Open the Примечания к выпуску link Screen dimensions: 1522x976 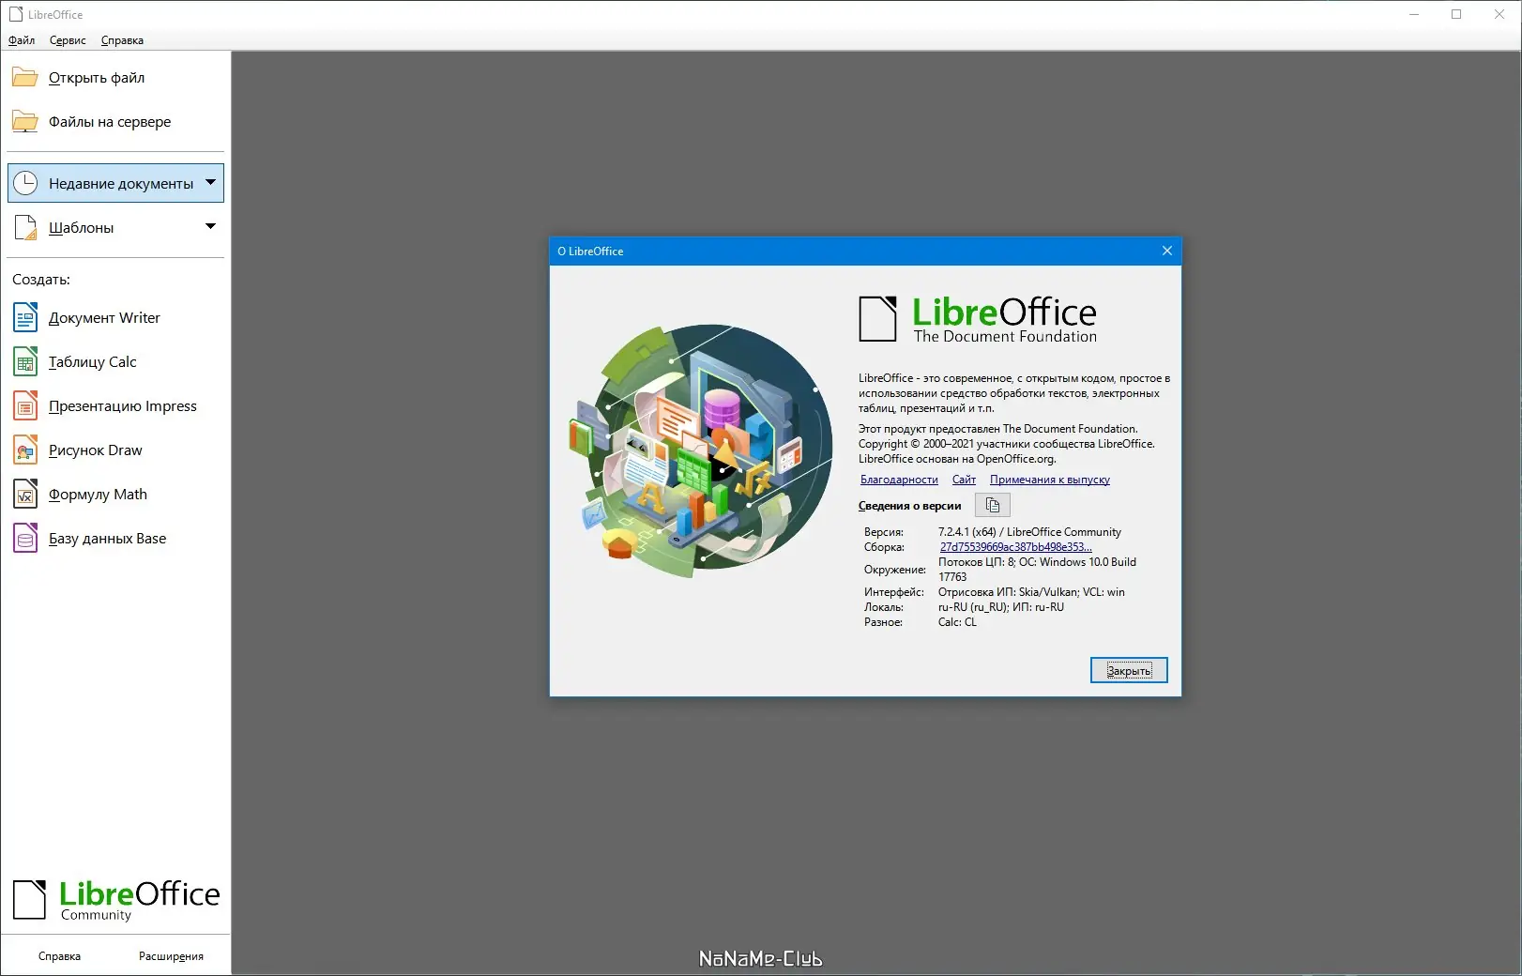(1050, 480)
